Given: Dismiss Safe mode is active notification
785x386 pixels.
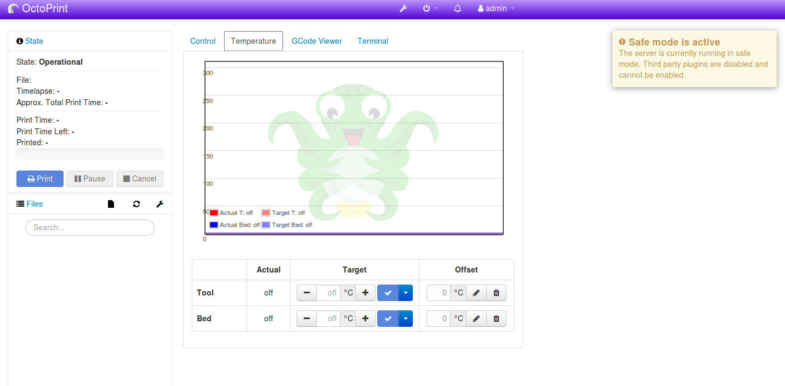Looking at the screenshot, I should pos(695,59).
